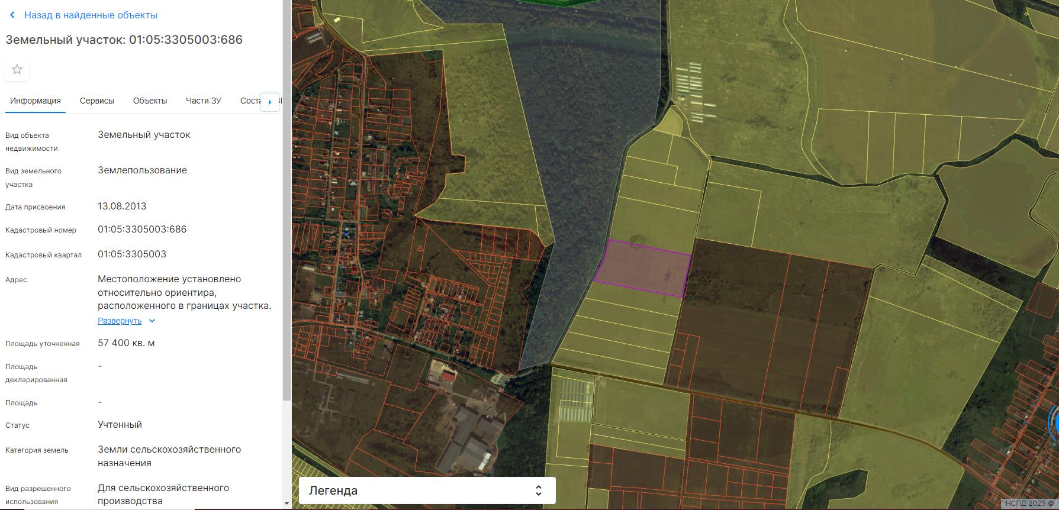The image size is (1059, 510).
Task: Click the red-roofed building on map
Action: pyautogui.click(x=449, y=375)
